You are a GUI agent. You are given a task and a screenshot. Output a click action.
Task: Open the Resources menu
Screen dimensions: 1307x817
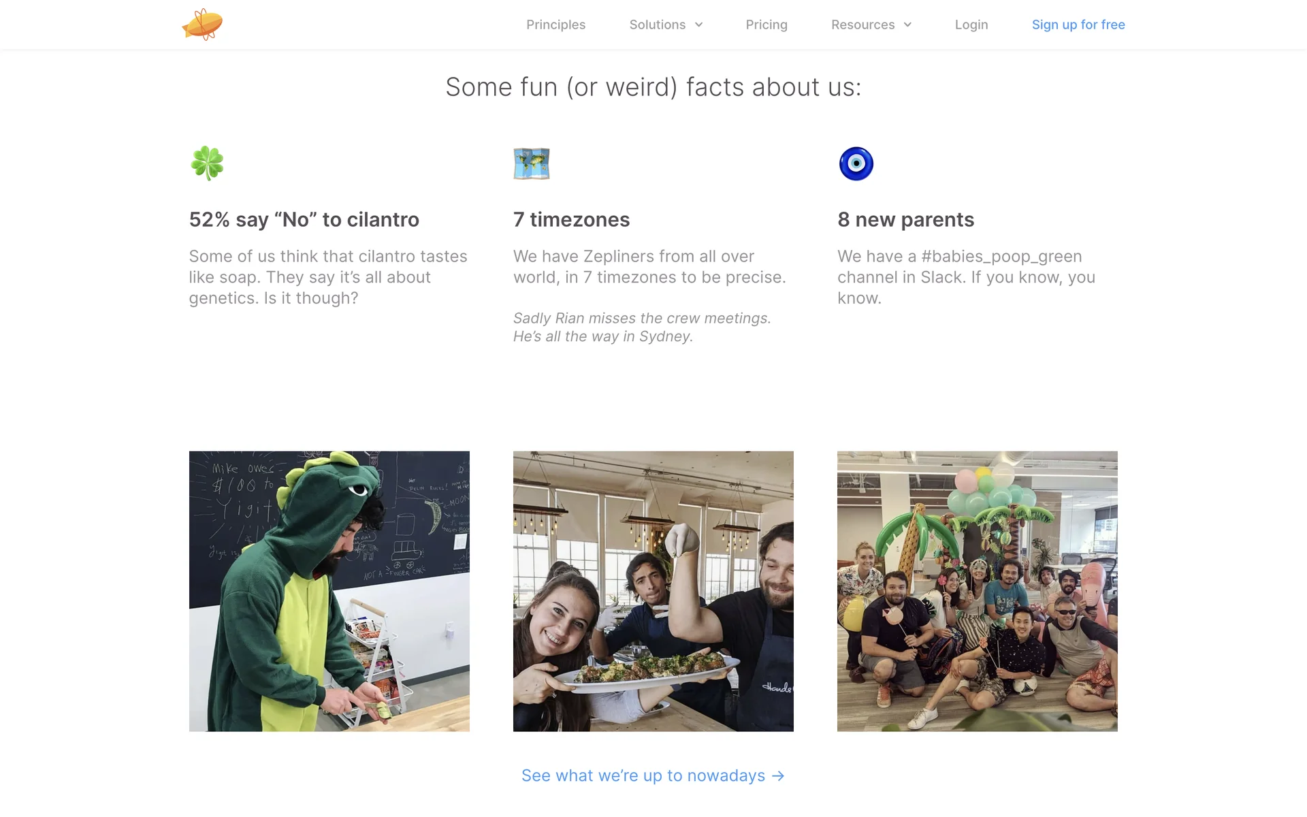[x=862, y=25]
